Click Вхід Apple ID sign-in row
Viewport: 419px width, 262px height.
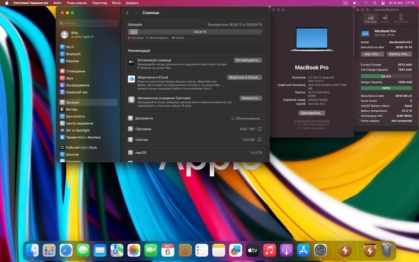pos(88,35)
